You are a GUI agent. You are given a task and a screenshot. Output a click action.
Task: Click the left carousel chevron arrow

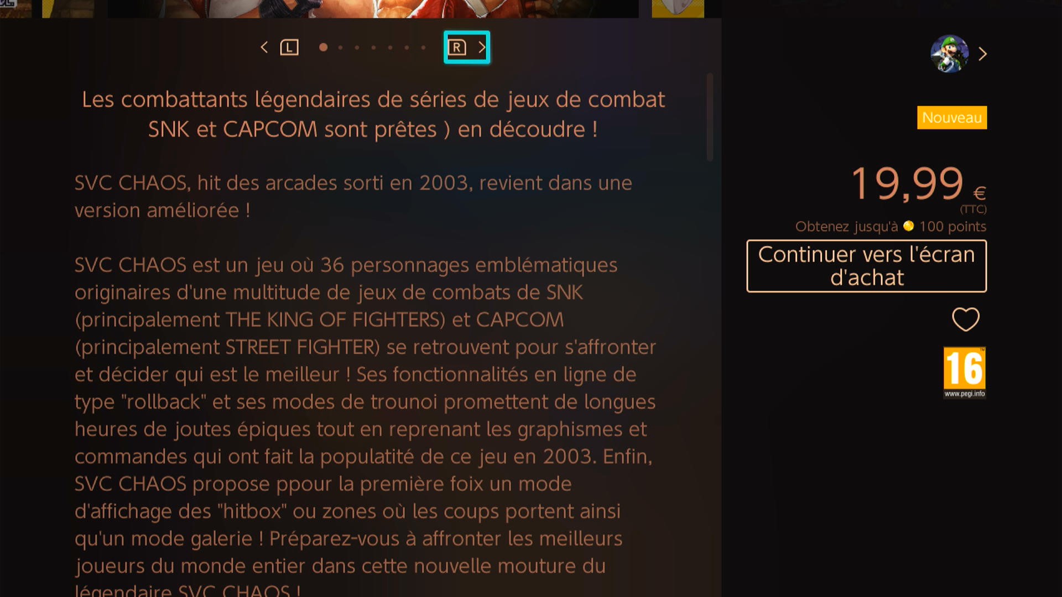click(264, 48)
